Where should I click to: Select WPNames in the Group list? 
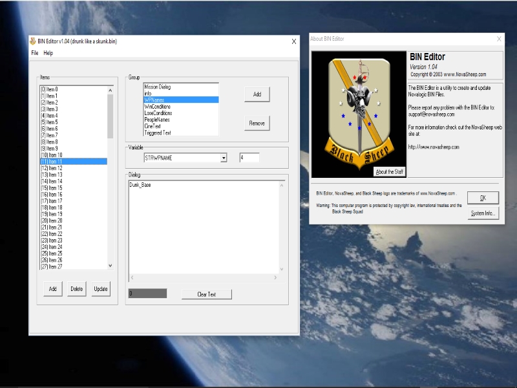[181, 100]
